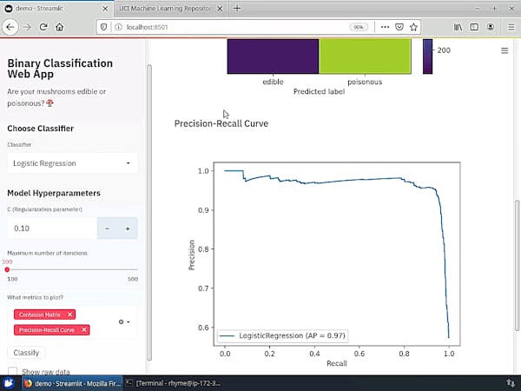Open a new browser tab with plus
This screenshot has height=391, width=521.
coord(237,9)
